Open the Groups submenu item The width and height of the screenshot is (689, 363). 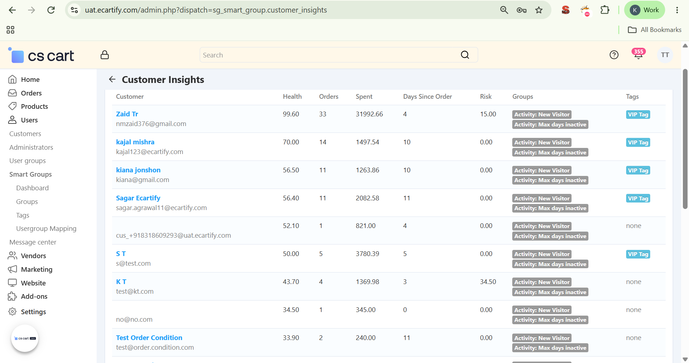27,201
